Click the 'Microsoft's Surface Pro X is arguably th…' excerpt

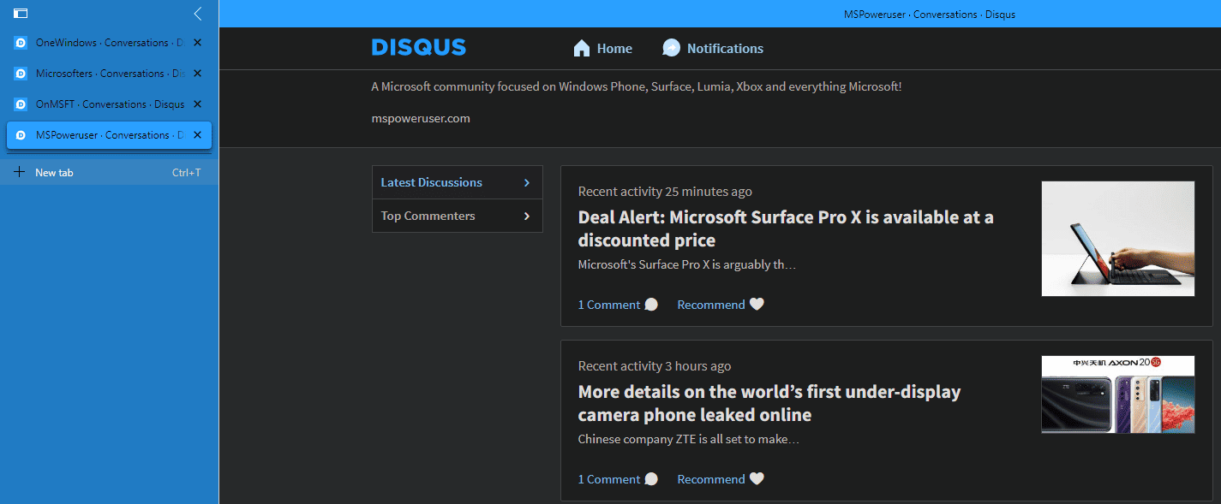click(687, 264)
